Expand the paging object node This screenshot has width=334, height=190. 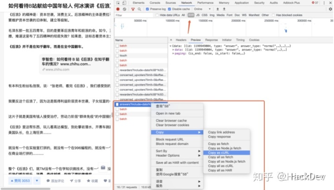coord(173,53)
